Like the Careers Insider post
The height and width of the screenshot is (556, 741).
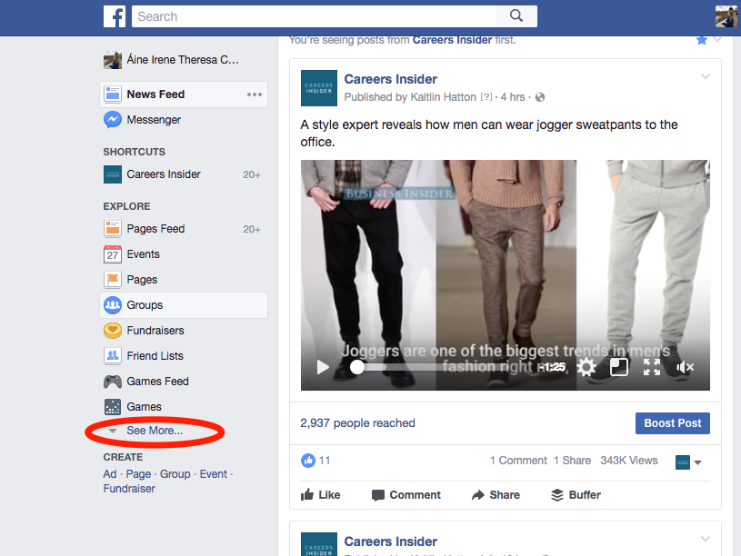pos(320,495)
